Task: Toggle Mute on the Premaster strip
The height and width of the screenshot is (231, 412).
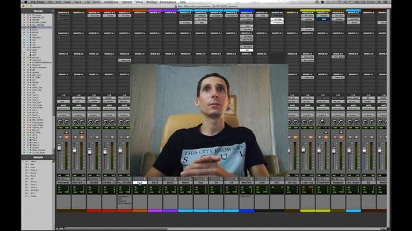Action: tap(67, 137)
